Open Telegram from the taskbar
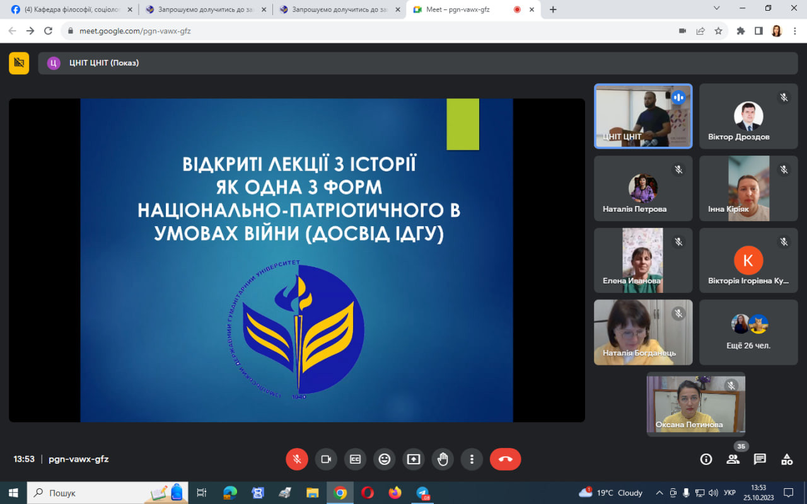807x504 pixels. pos(422,493)
